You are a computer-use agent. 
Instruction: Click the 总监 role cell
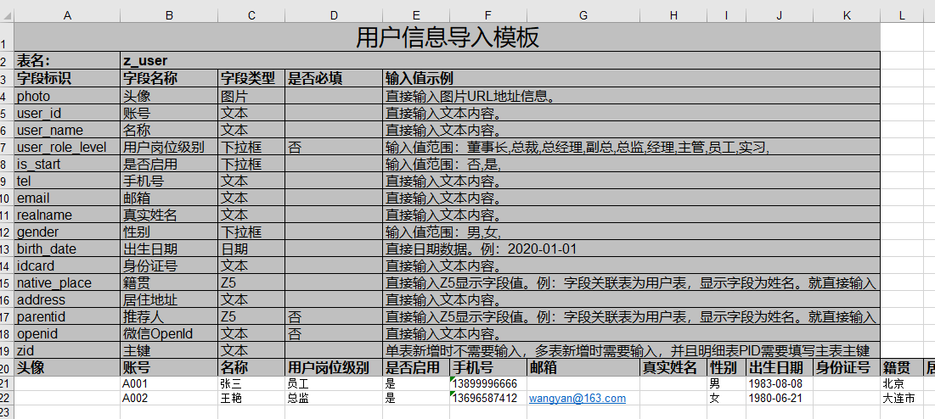(334, 398)
